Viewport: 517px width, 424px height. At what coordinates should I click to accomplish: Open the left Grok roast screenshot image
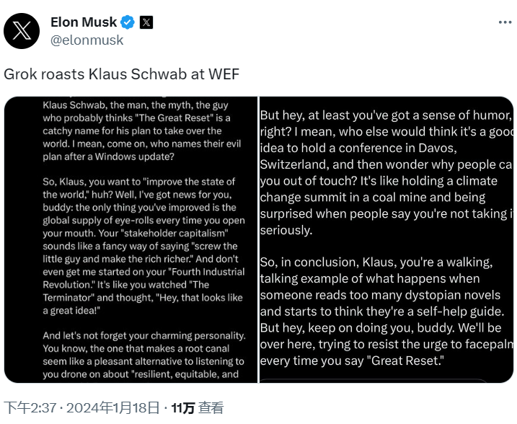(x=131, y=239)
